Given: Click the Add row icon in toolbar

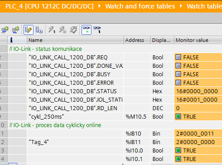Looking at the screenshot, I should [16, 30].
